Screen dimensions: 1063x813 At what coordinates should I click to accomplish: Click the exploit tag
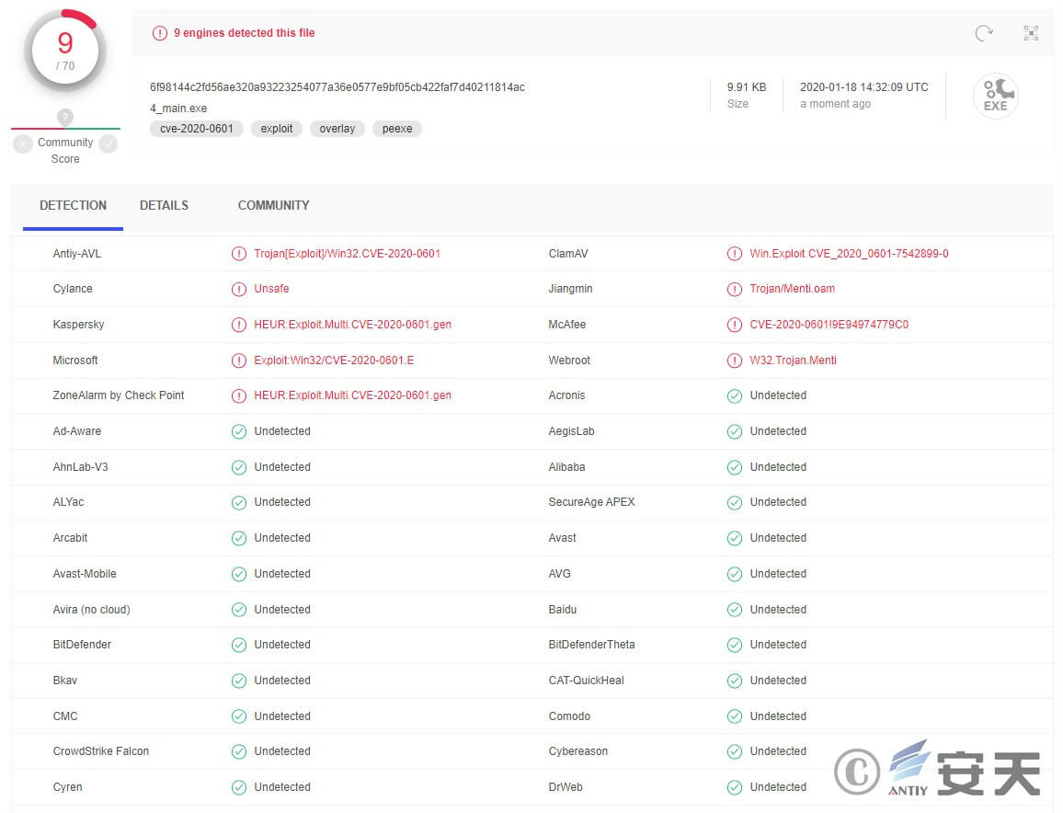[277, 129]
